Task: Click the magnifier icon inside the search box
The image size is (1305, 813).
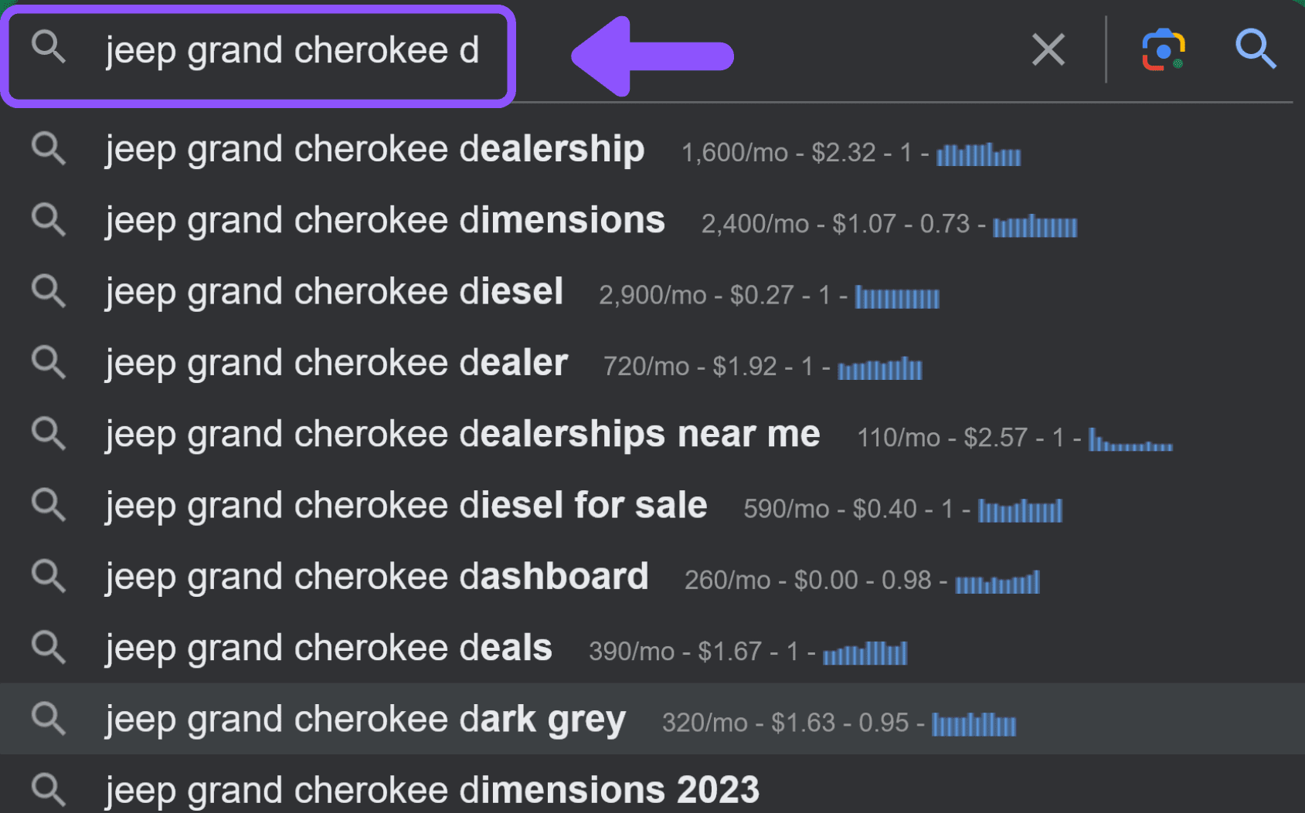Action: coord(49,48)
